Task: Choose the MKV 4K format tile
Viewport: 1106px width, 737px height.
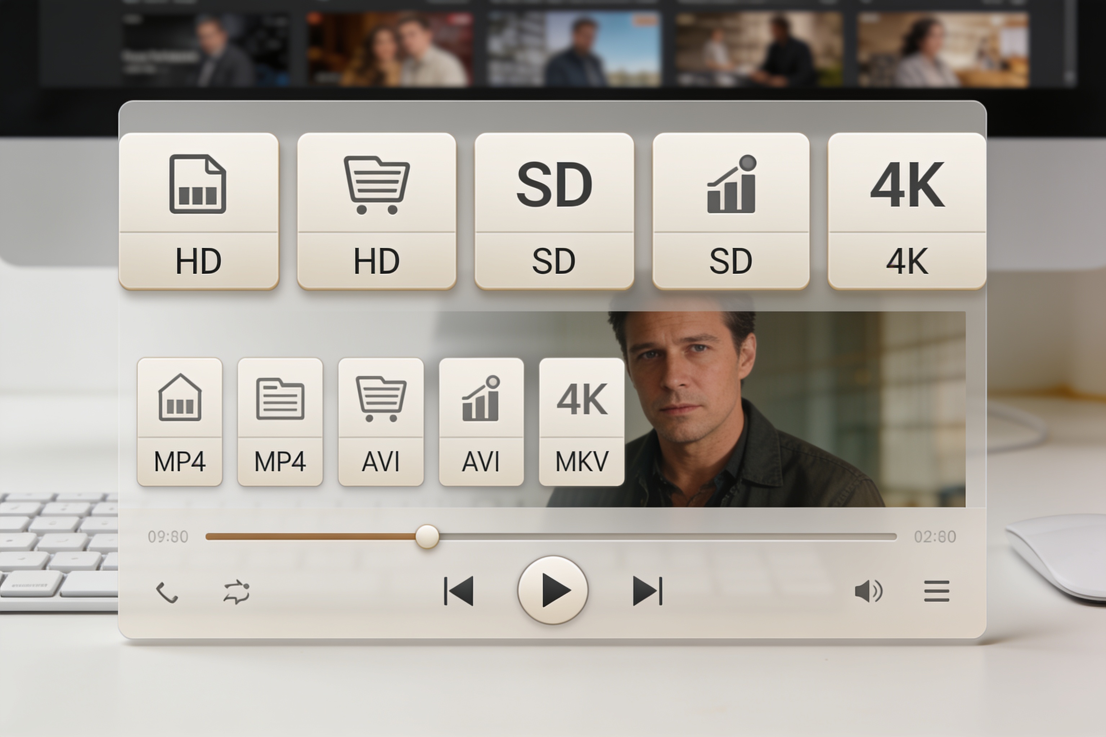Action: [x=582, y=422]
